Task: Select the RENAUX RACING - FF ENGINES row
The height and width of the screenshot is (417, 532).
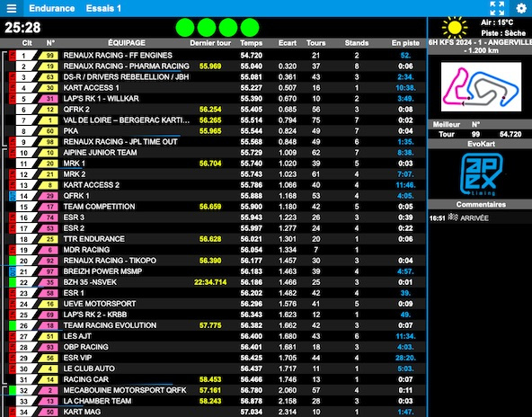Action: (x=213, y=56)
